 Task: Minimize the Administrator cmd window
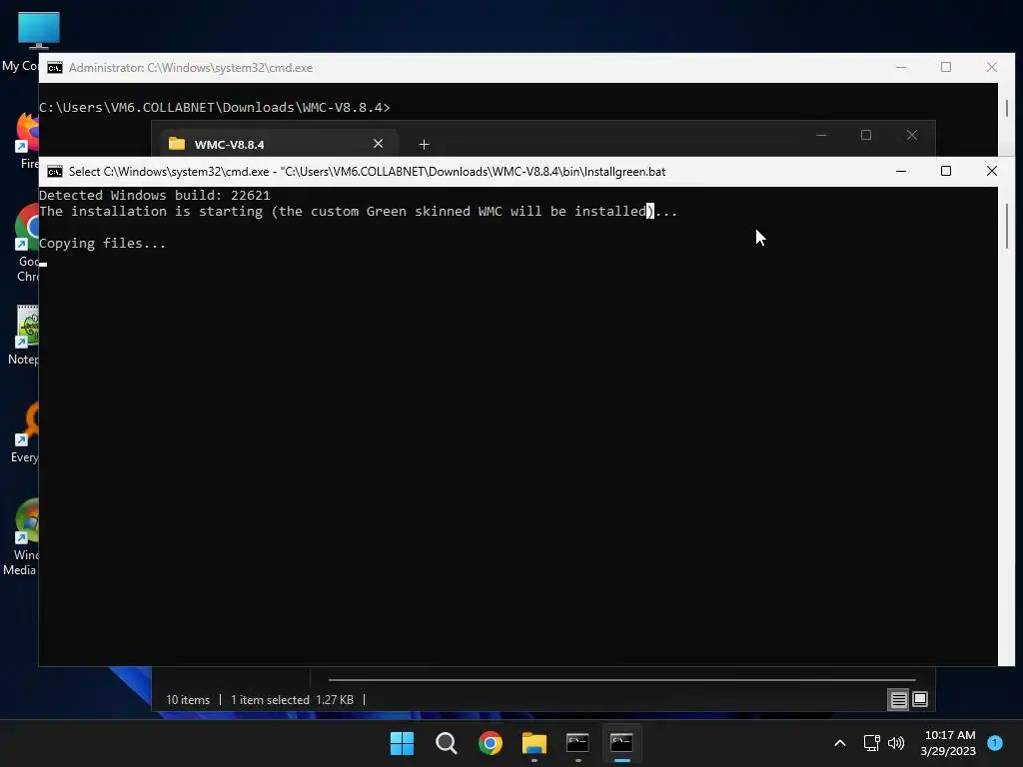pyautogui.click(x=901, y=67)
